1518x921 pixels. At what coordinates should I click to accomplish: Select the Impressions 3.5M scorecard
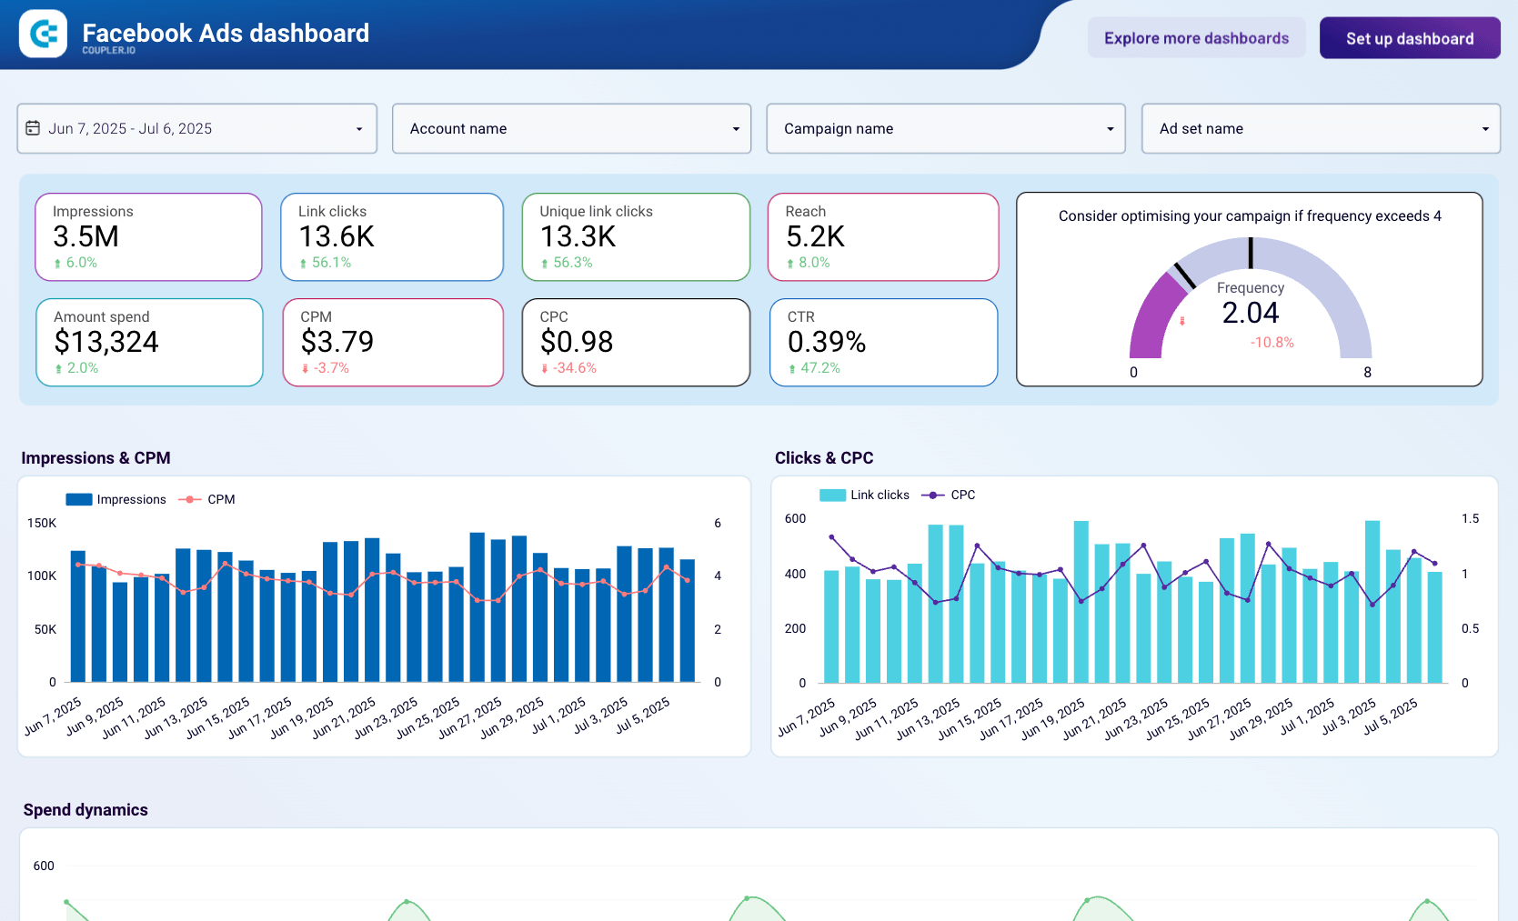(x=148, y=237)
